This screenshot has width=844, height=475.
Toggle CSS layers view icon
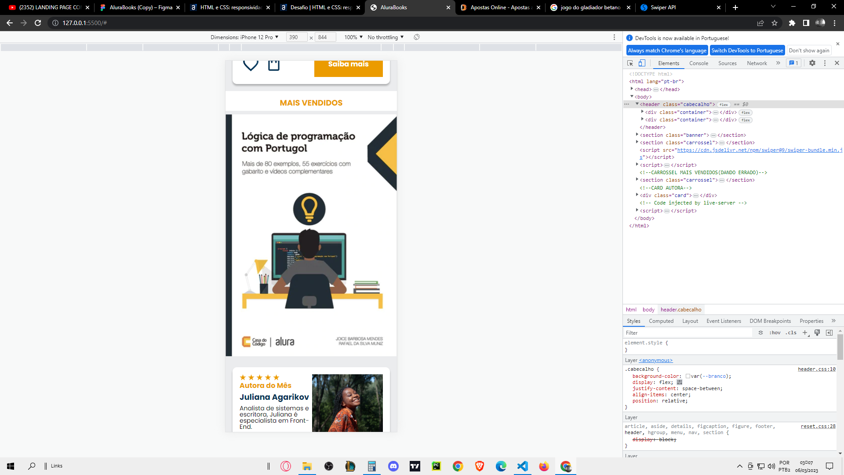pos(760,333)
